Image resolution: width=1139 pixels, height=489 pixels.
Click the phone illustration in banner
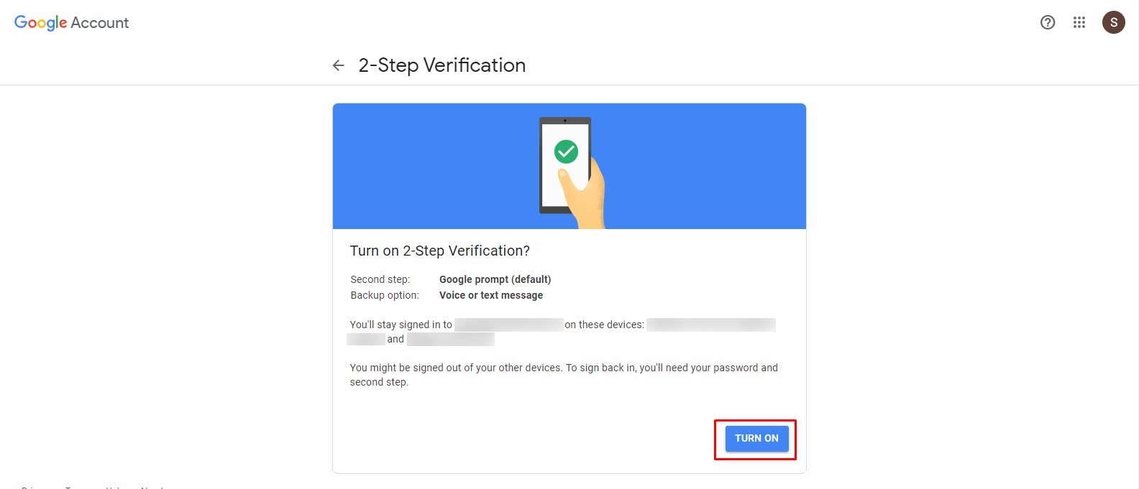pyautogui.click(x=565, y=165)
